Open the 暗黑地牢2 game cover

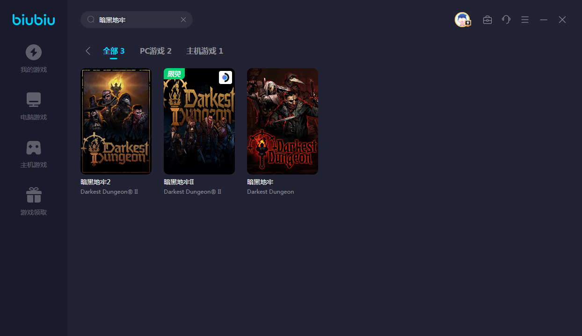[x=116, y=121]
